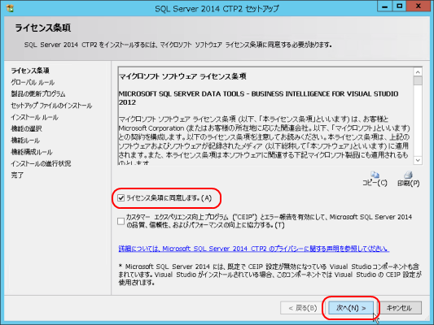434x325 pixels.
Task: Click the license text scrollbar thumb
Action: [x=418, y=80]
